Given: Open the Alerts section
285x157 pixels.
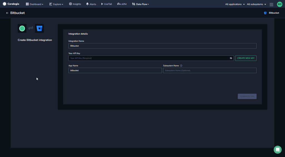Looking at the screenshot, I should coord(91,4).
